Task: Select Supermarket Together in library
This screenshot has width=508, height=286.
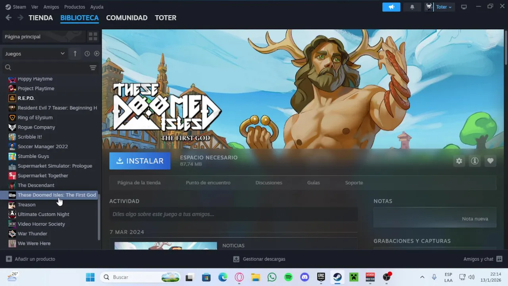Action: pos(43,176)
